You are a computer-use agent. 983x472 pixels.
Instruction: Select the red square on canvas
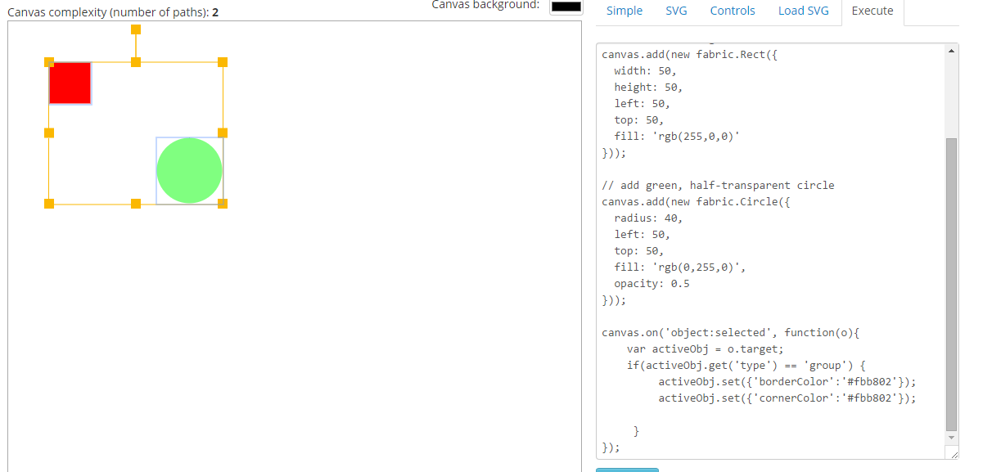pos(70,83)
